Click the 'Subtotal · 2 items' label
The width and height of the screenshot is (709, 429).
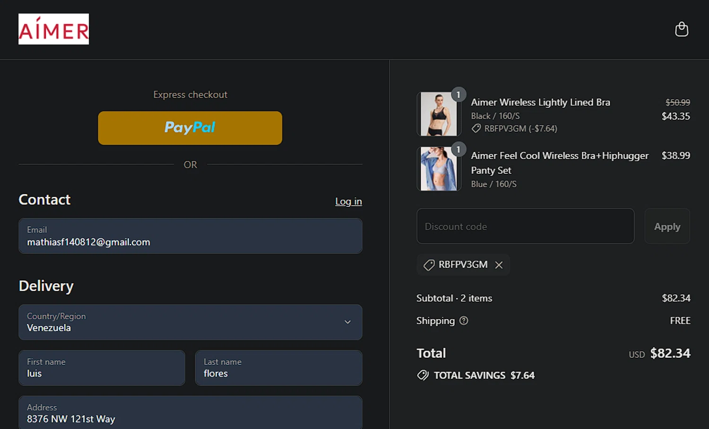pyautogui.click(x=454, y=298)
